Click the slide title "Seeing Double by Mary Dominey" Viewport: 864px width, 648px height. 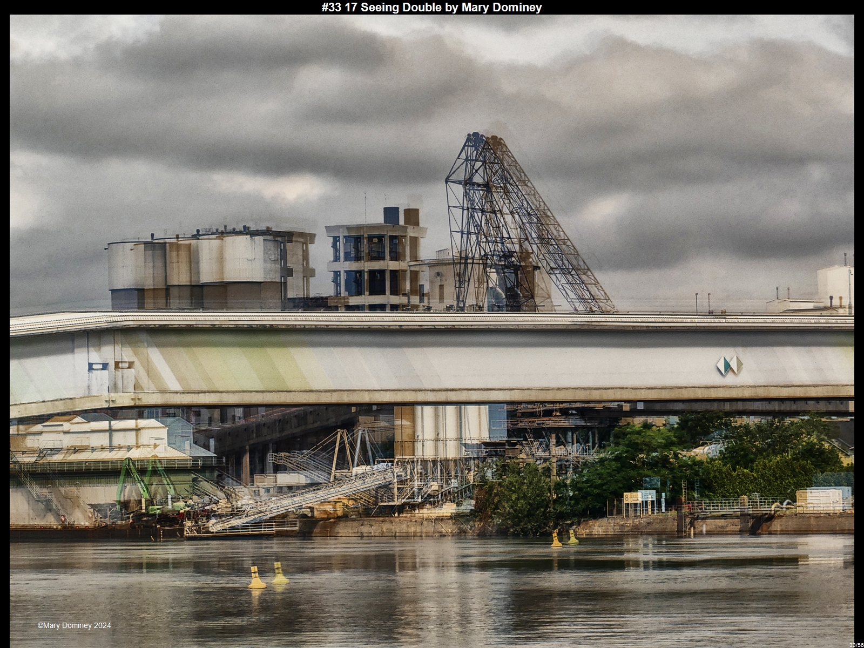tap(431, 7)
